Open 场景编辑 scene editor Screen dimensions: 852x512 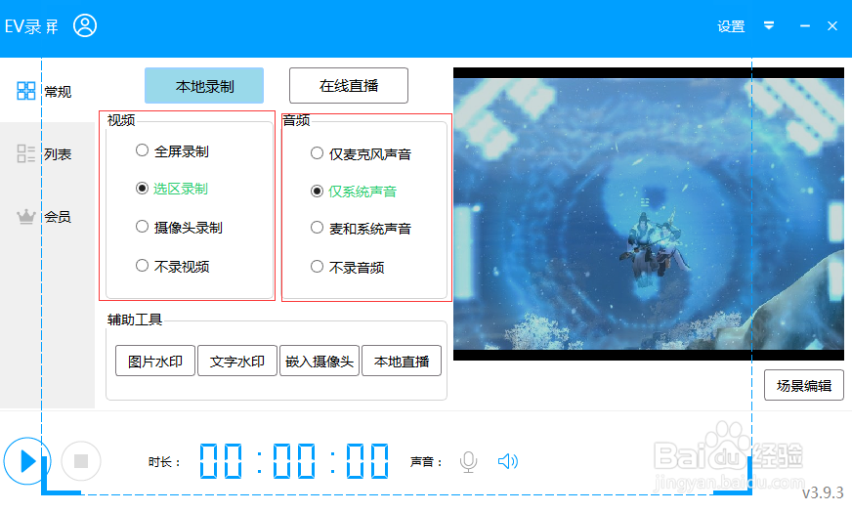pyautogui.click(x=804, y=385)
